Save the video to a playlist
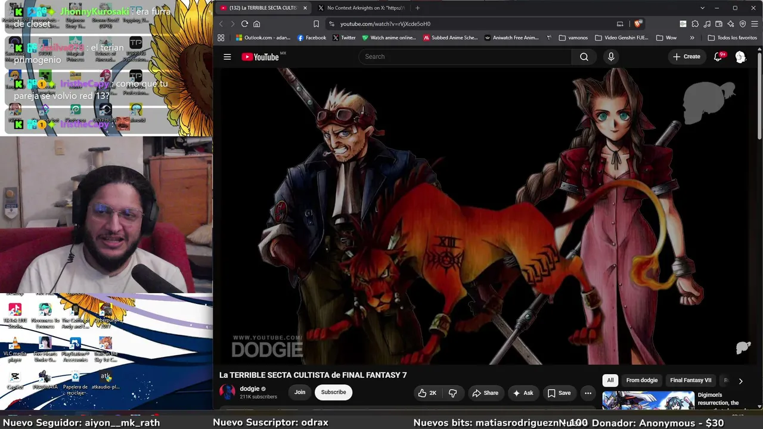 (x=559, y=393)
